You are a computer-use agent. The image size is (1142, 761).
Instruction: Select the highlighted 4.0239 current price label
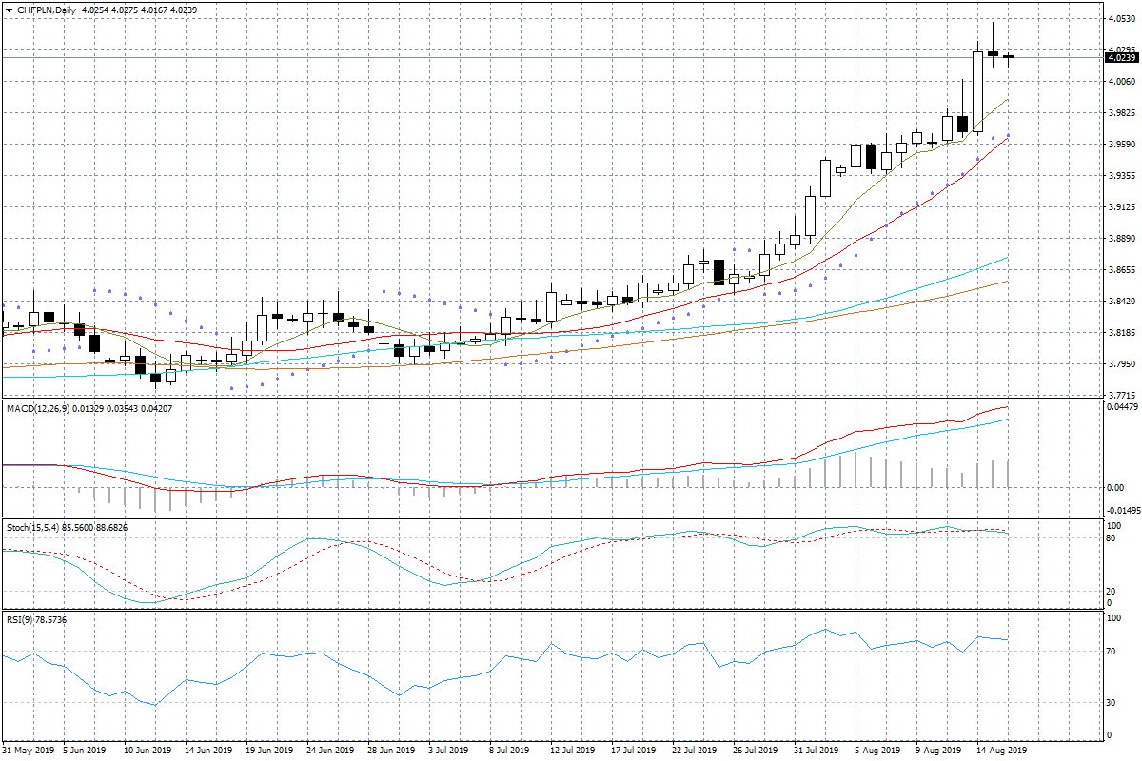tap(1120, 58)
